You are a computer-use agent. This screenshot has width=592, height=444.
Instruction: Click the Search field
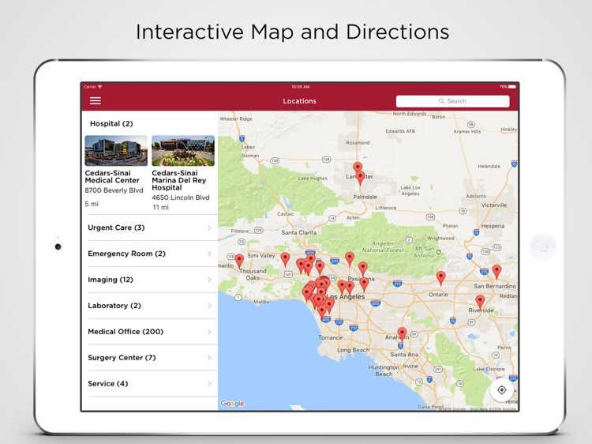pyautogui.click(x=453, y=101)
